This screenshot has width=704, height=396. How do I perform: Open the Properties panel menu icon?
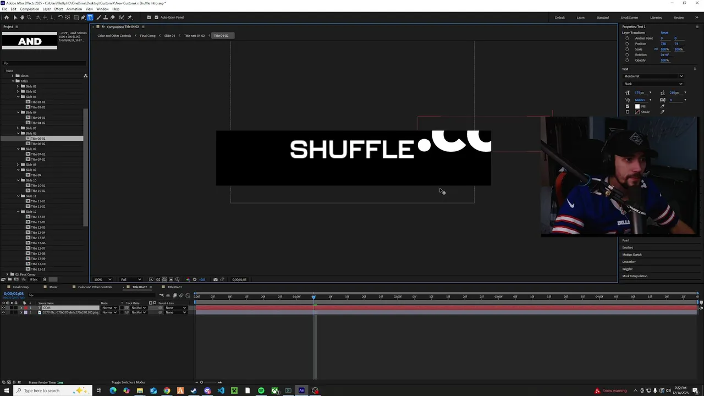(697, 27)
